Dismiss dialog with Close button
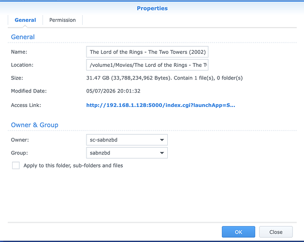This screenshot has width=304, height=242. click(x=275, y=232)
